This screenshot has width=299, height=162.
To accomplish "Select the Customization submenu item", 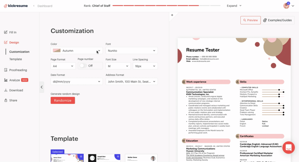I will [x=19, y=52].
